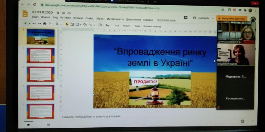The height and width of the screenshot is (132, 265).
Task: Click the Тема button
Action: [137, 26]
